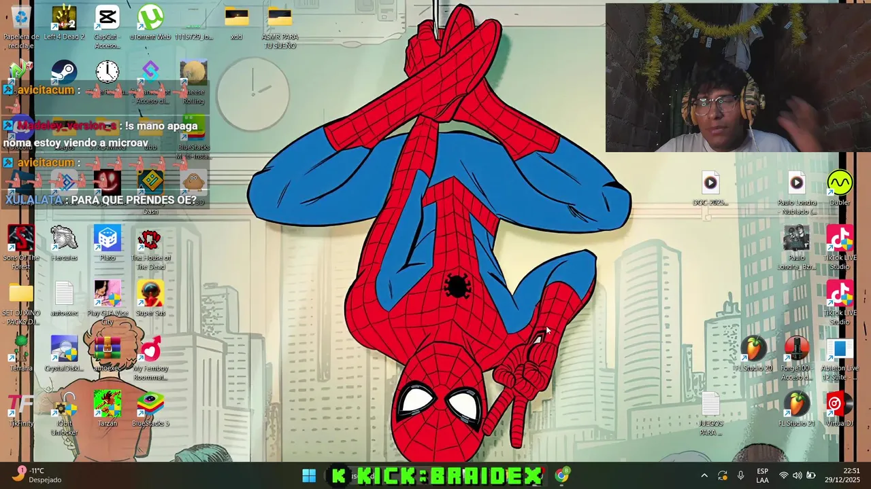The width and height of the screenshot is (871, 489).
Task: Open BlueStacks 5 shortcut
Action: pyautogui.click(x=150, y=403)
